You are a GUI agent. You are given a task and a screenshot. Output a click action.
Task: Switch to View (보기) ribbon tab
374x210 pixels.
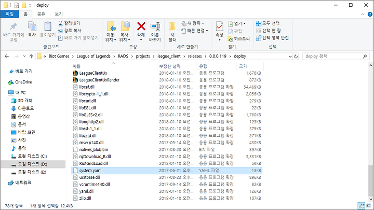[x=59, y=14]
